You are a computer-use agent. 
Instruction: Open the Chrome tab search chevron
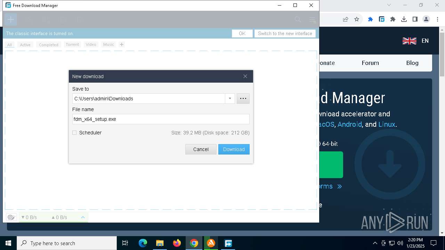coord(389,5)
